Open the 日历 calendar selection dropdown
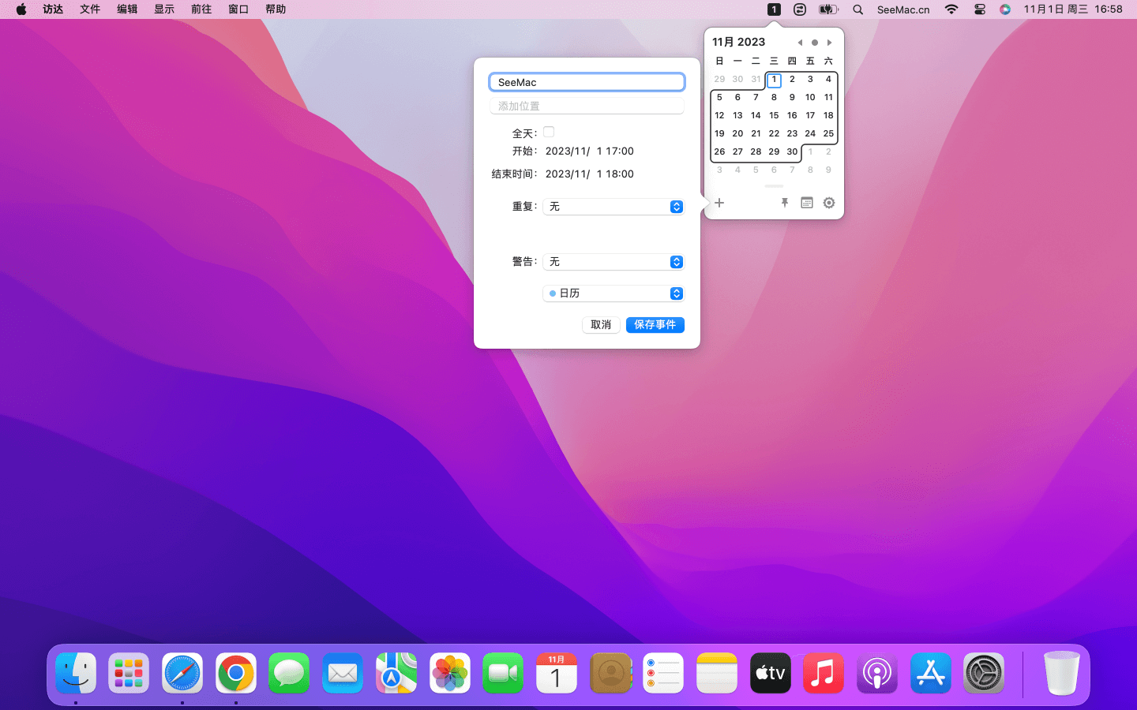This screenshot has width=1137, height=710. point(614,293)
